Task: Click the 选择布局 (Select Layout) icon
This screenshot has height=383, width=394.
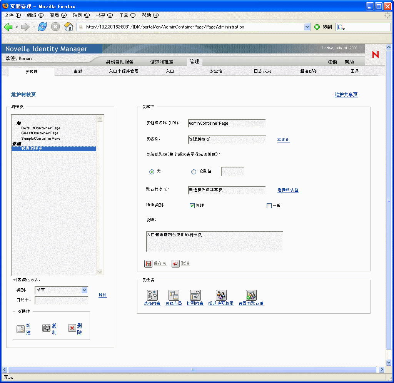Action: (x=174, y=295)
